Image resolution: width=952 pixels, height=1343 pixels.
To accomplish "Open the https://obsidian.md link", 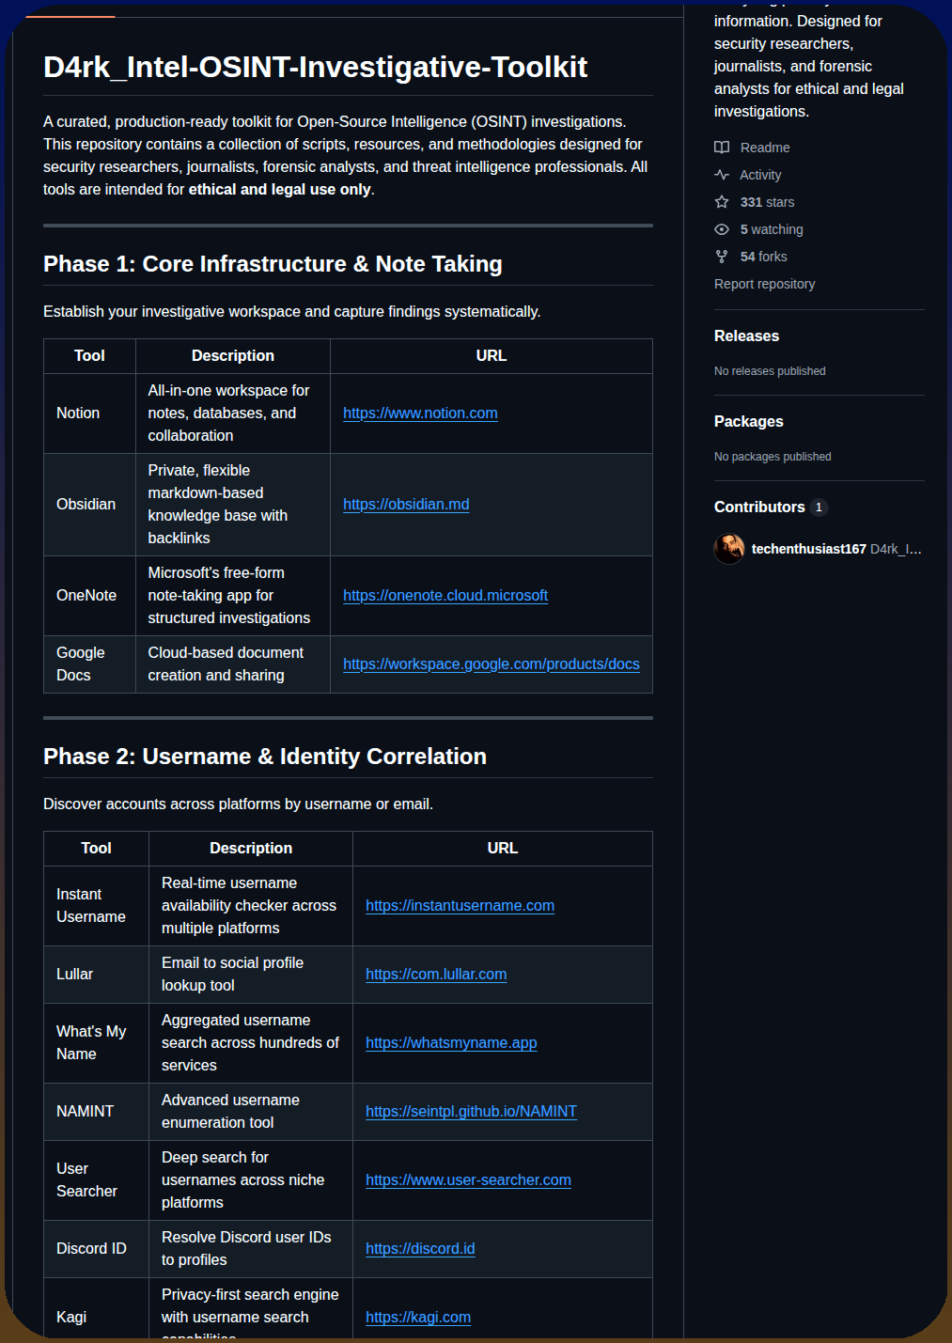I will (406, 505).
